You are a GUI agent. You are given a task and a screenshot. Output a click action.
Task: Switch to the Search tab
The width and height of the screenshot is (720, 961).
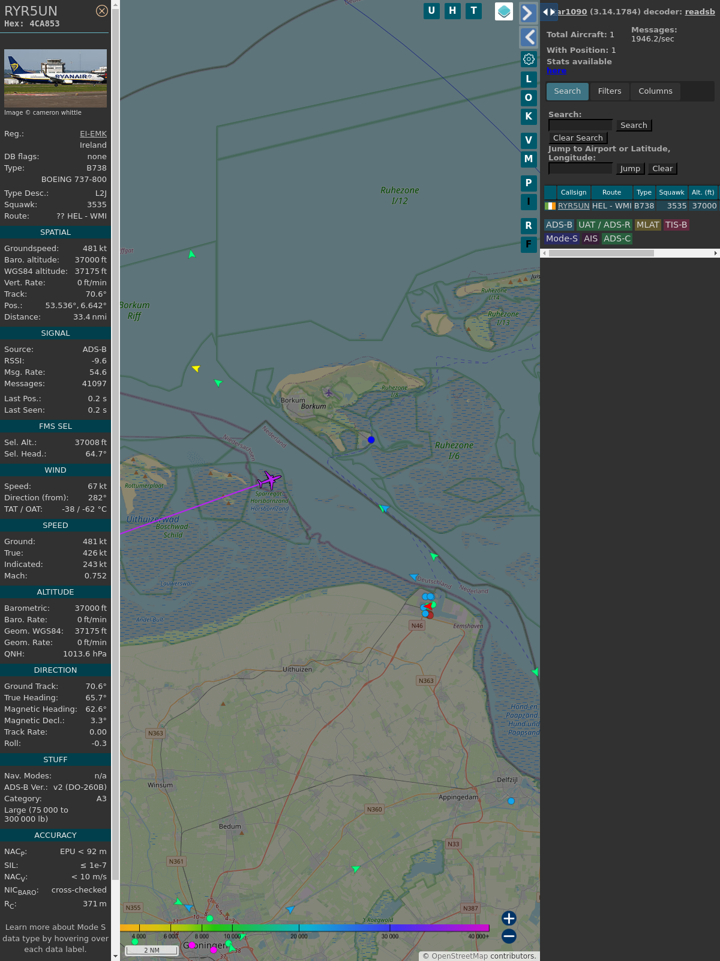(568, 91)
